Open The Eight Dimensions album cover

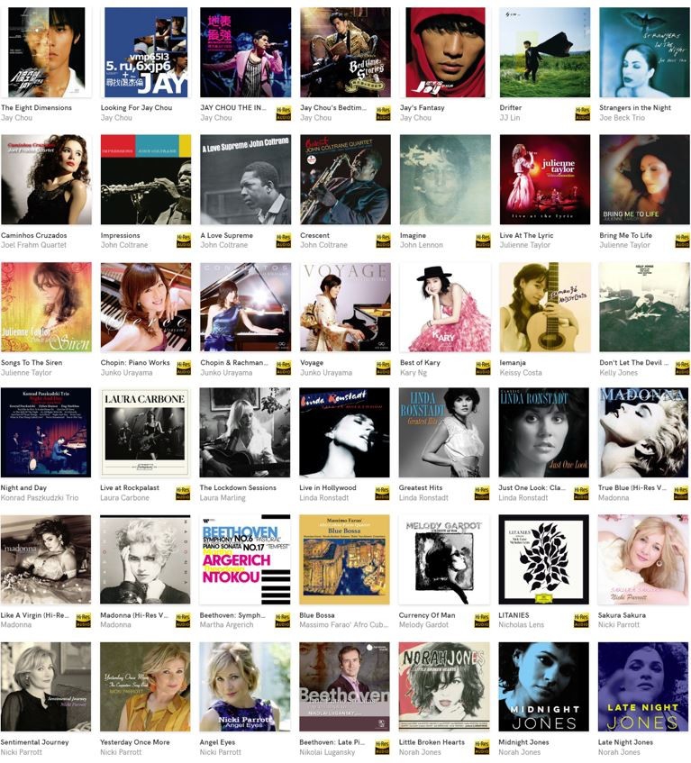[46, 52]
